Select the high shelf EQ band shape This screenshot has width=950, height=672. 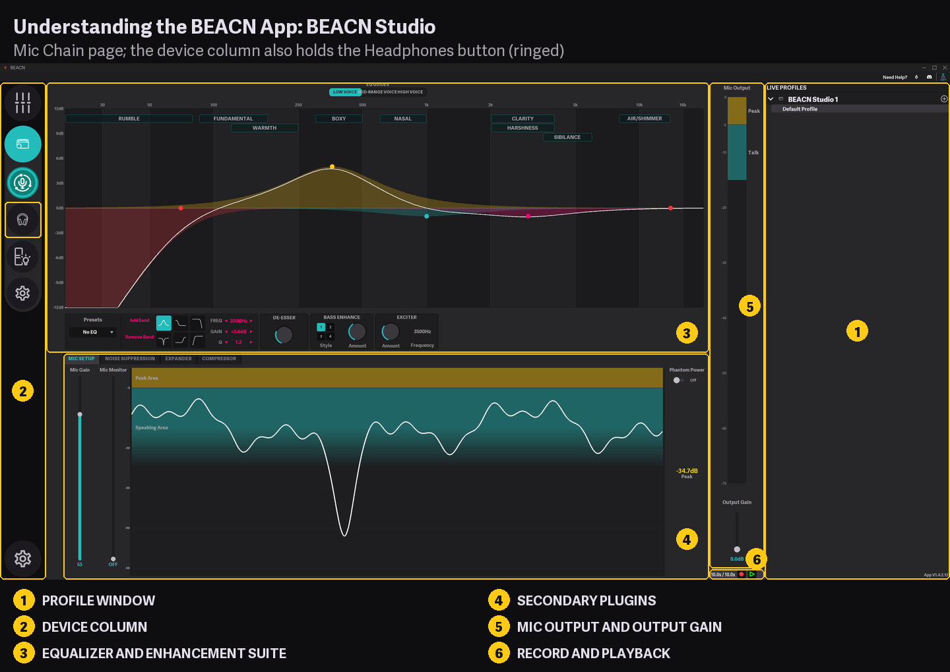click(x=181, y=340)
